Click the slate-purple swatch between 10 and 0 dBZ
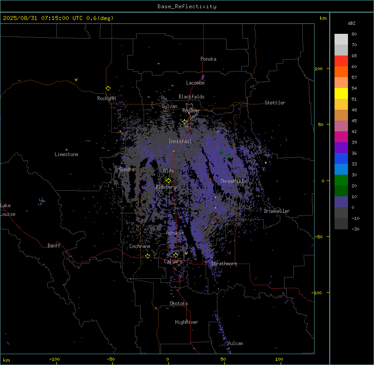Screen dimensions: 374x365 click(341, 202)
